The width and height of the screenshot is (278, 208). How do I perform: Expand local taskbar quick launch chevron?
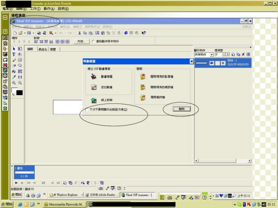pos(38,204)
